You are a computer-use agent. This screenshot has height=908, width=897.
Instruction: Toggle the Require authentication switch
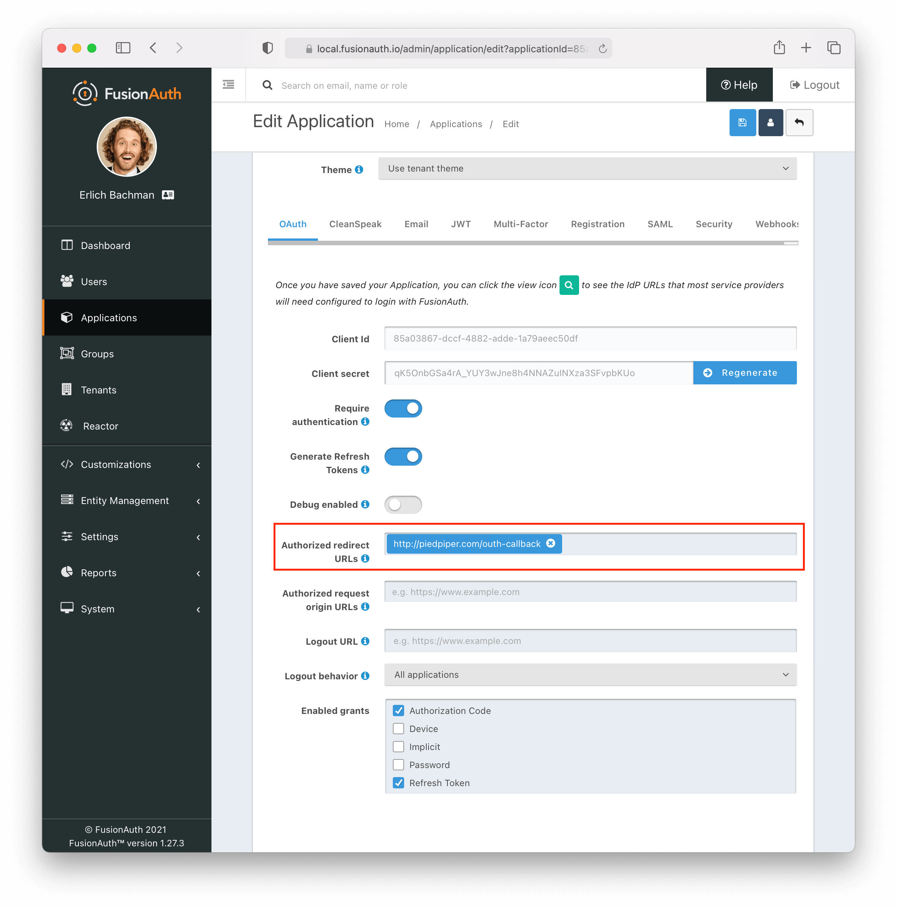(403, 408)
